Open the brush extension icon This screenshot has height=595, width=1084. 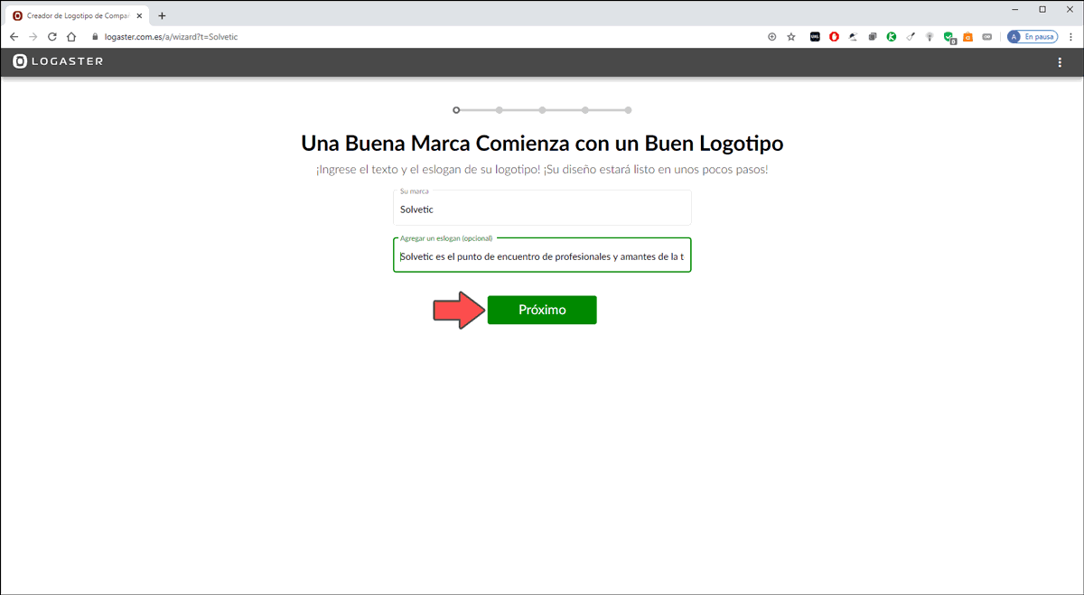(x=911, y=37)
